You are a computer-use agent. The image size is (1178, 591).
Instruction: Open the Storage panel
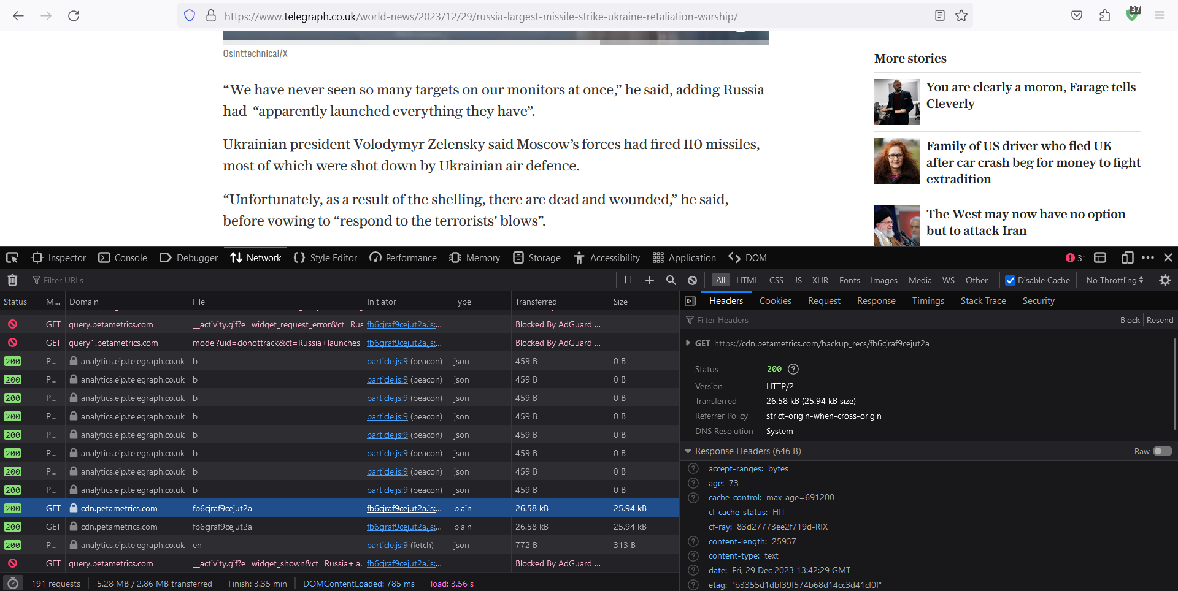536,258
